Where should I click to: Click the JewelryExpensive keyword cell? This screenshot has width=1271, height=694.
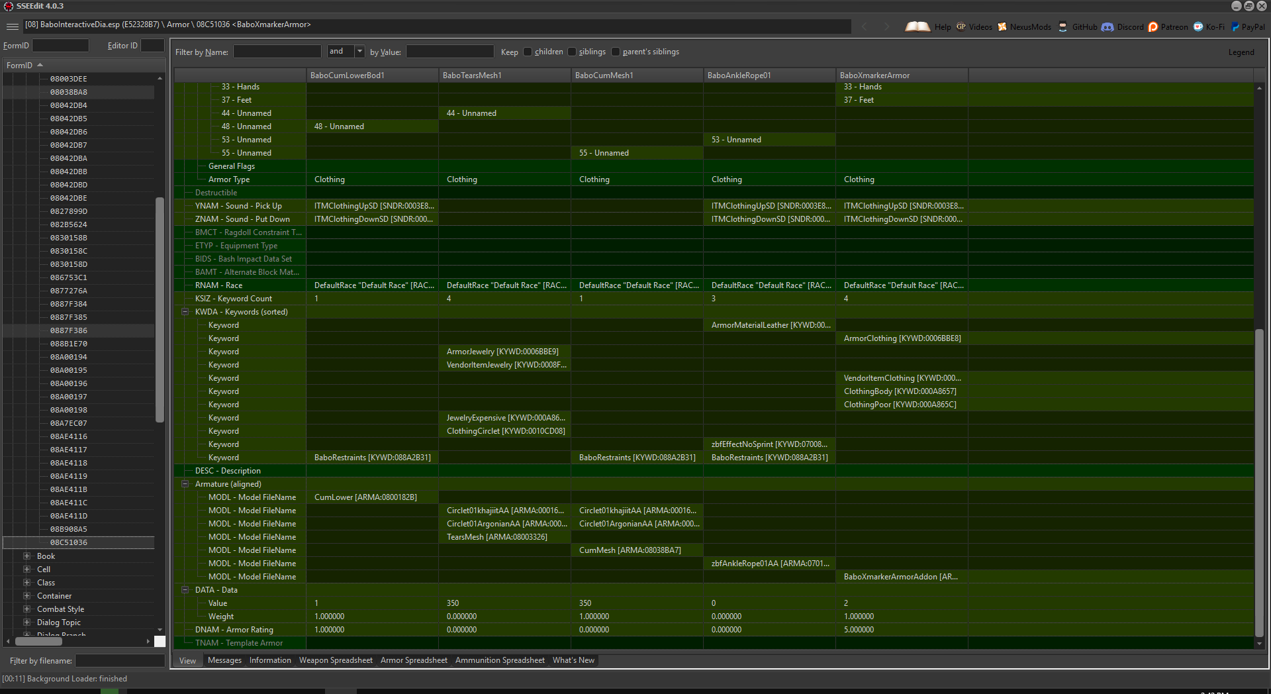pyautogui.click(x=504, y=418)
